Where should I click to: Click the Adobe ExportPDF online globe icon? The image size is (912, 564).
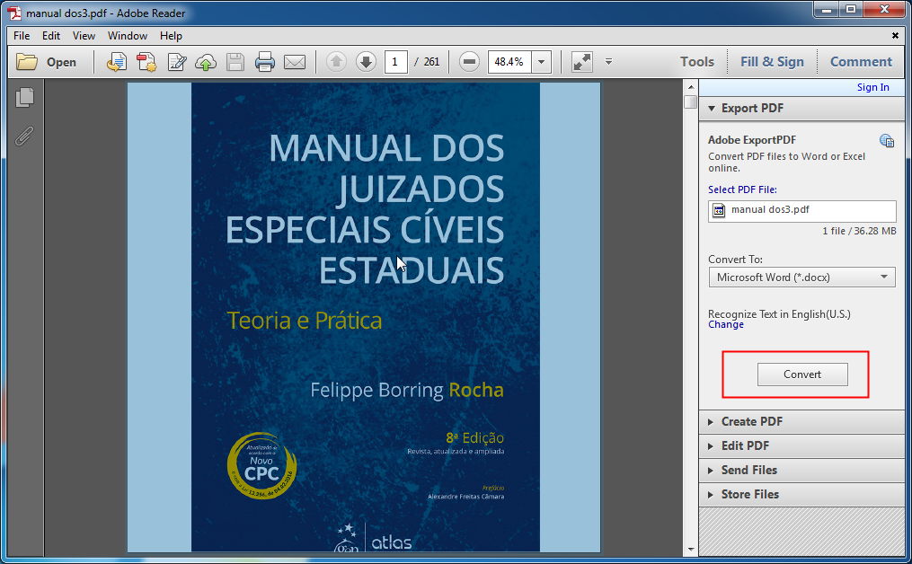pos(887,140)
